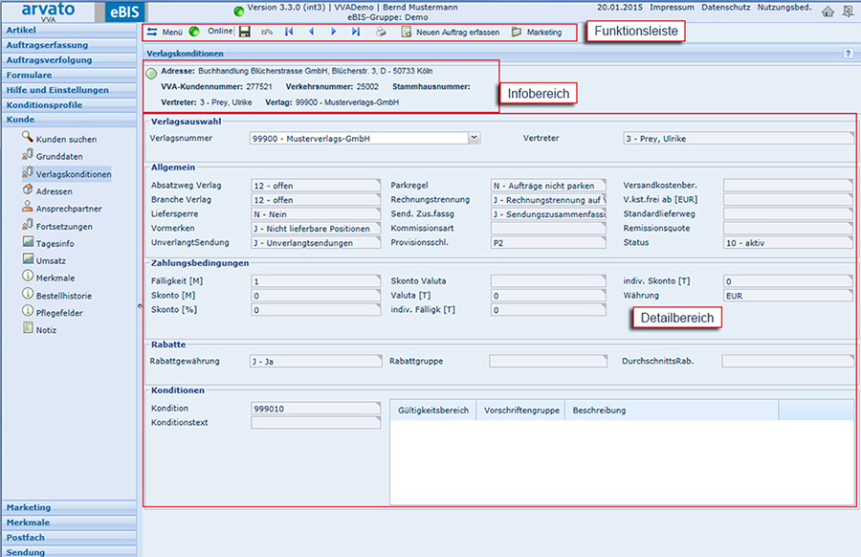This screenshot has width=861, height=557.
Task: Click the Umsatz chart icon
Action: tap(28, 259)
